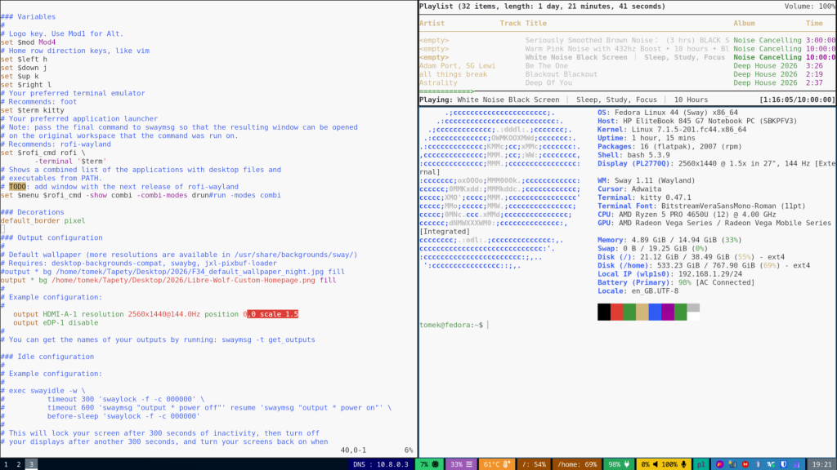The width and height of the screenshot is (837, 470).
Task: Select the 'Be The One' track row
Action: tap(627, 65)
